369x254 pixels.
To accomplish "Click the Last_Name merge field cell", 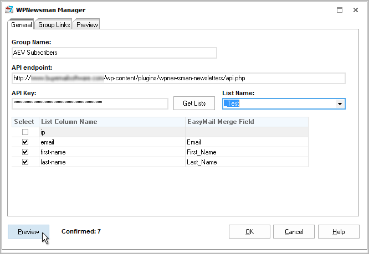I will [x=247, y=162].
